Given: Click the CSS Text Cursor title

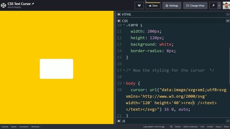Looking at the screenshot, I should [x=19, y=4].
